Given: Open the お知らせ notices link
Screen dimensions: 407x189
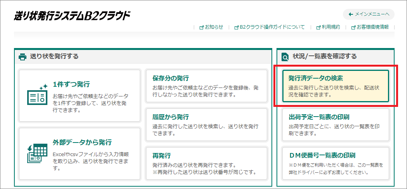Looking at the screenshot, I should (x=214, y=27).
